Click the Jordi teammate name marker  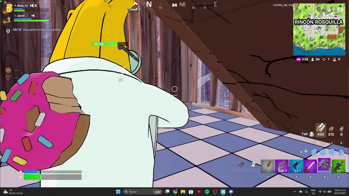click(x=134, y=9)
